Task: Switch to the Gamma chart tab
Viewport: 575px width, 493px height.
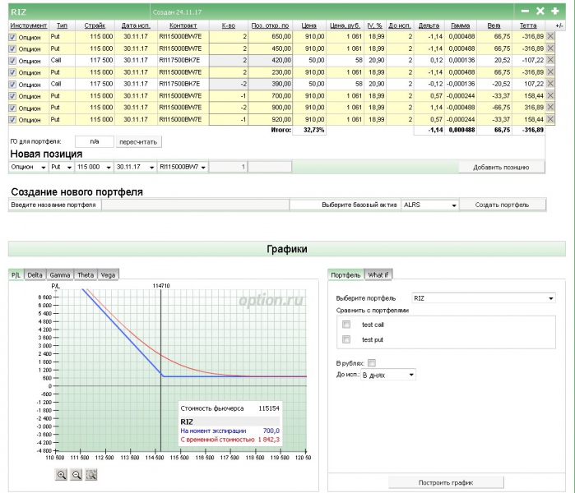Action: [59, 274]
